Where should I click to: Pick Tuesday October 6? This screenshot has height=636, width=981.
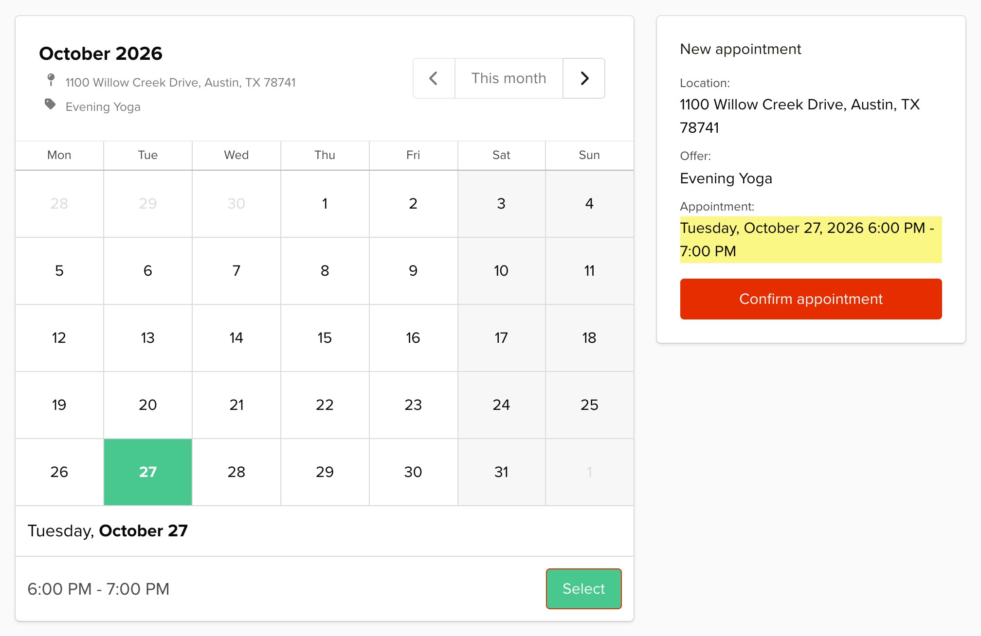pos(148,271)
